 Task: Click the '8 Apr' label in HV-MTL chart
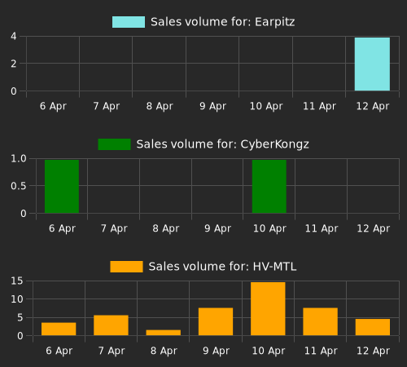164,351
